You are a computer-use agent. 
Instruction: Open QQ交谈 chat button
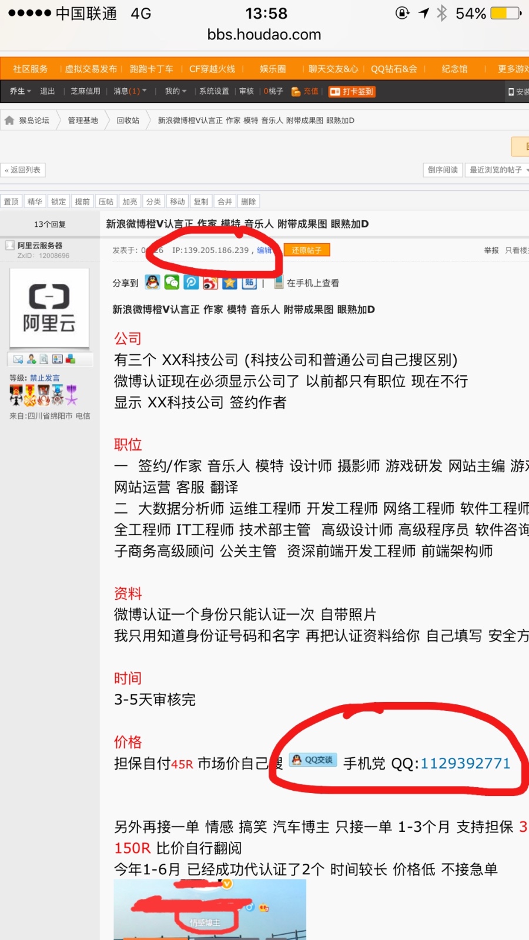click(x=313, y=760)
